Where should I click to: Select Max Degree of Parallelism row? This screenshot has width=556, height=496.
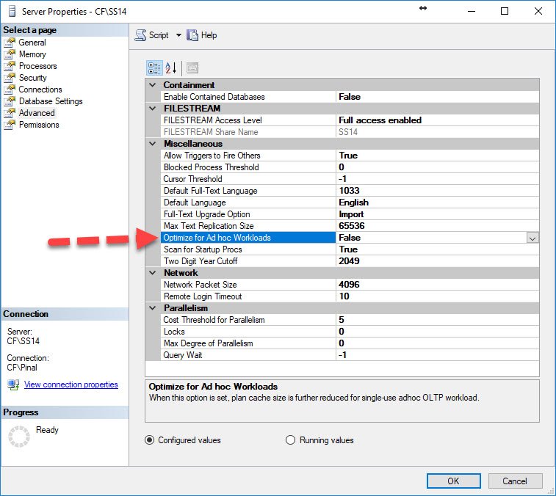[350, 343]
